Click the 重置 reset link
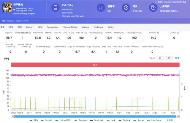190x123 pixels. click(177, 58)
